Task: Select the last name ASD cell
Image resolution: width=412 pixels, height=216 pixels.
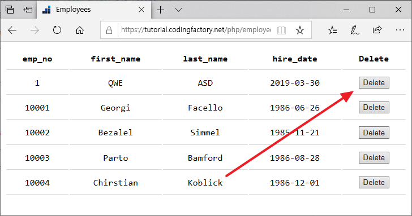Action: pyautogui.click(x=205, y=83)
